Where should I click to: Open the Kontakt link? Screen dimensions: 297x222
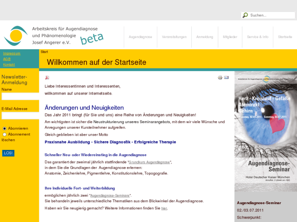[9, 65]
